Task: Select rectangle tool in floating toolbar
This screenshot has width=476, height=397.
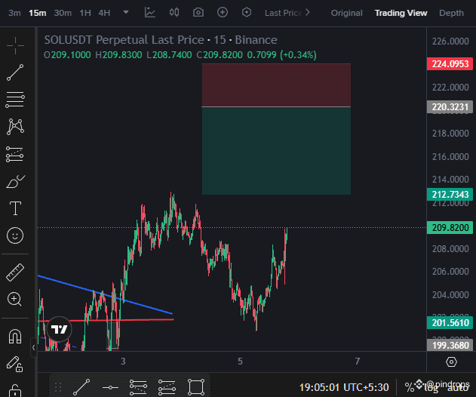Action: (196, 387)
